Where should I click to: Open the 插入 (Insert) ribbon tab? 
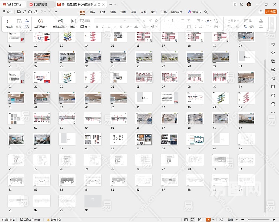(x=93, y=12)
